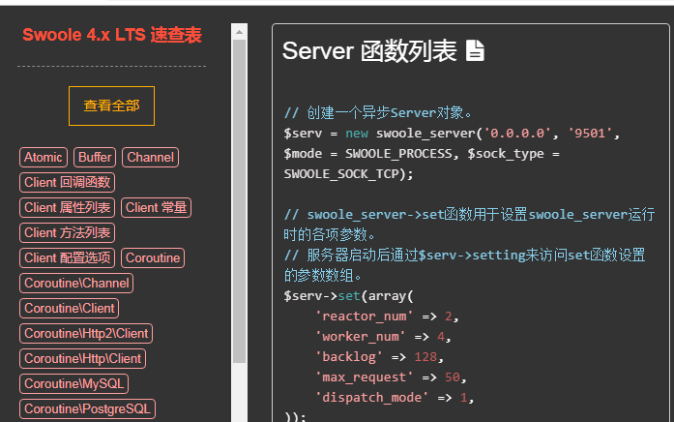Open the Client 方法列表 tag
The width and height of the screenshot is (674, 422).
(x=67, y=232)
